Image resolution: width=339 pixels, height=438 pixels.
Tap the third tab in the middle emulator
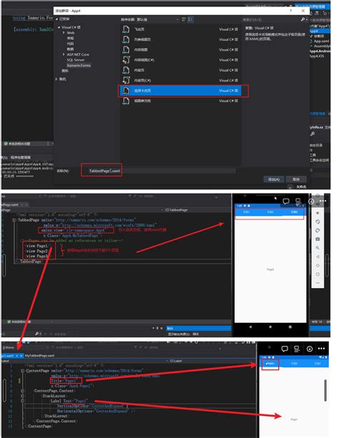pyautogui.click(x=294, y=212)
